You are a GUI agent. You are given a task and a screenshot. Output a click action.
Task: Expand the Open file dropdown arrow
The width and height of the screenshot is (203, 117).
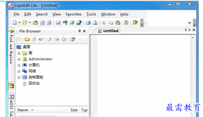[x=30, y=22]
